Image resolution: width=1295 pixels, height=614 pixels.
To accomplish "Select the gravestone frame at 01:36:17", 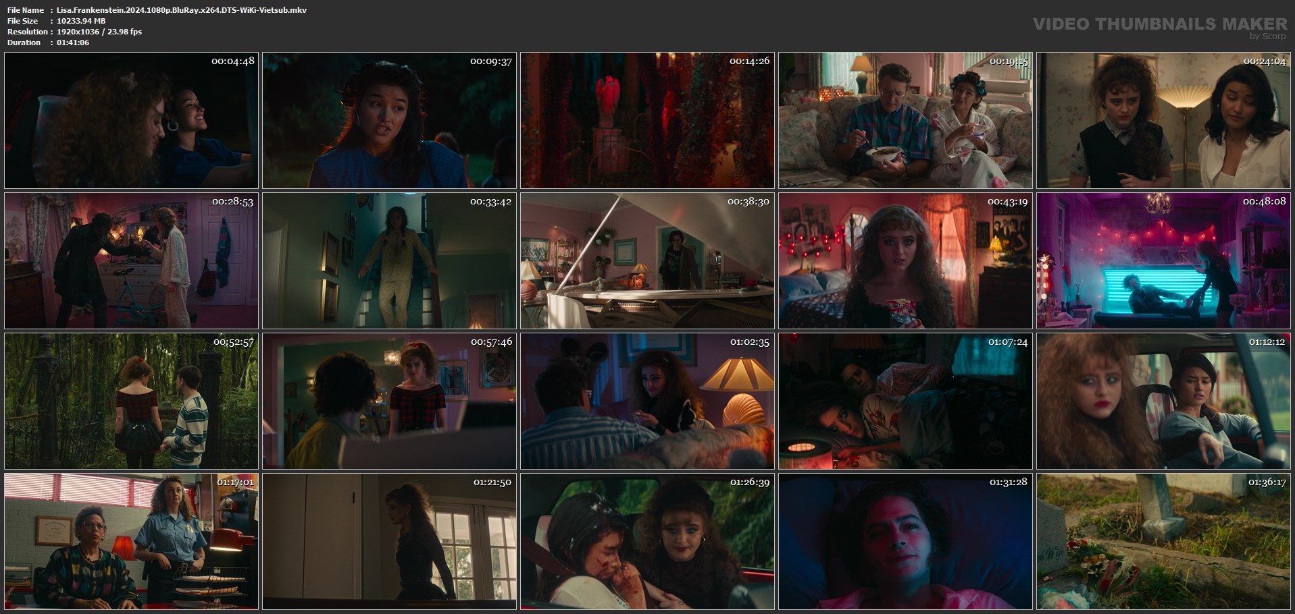I will pyautogui.click(x=1163, y=541).
